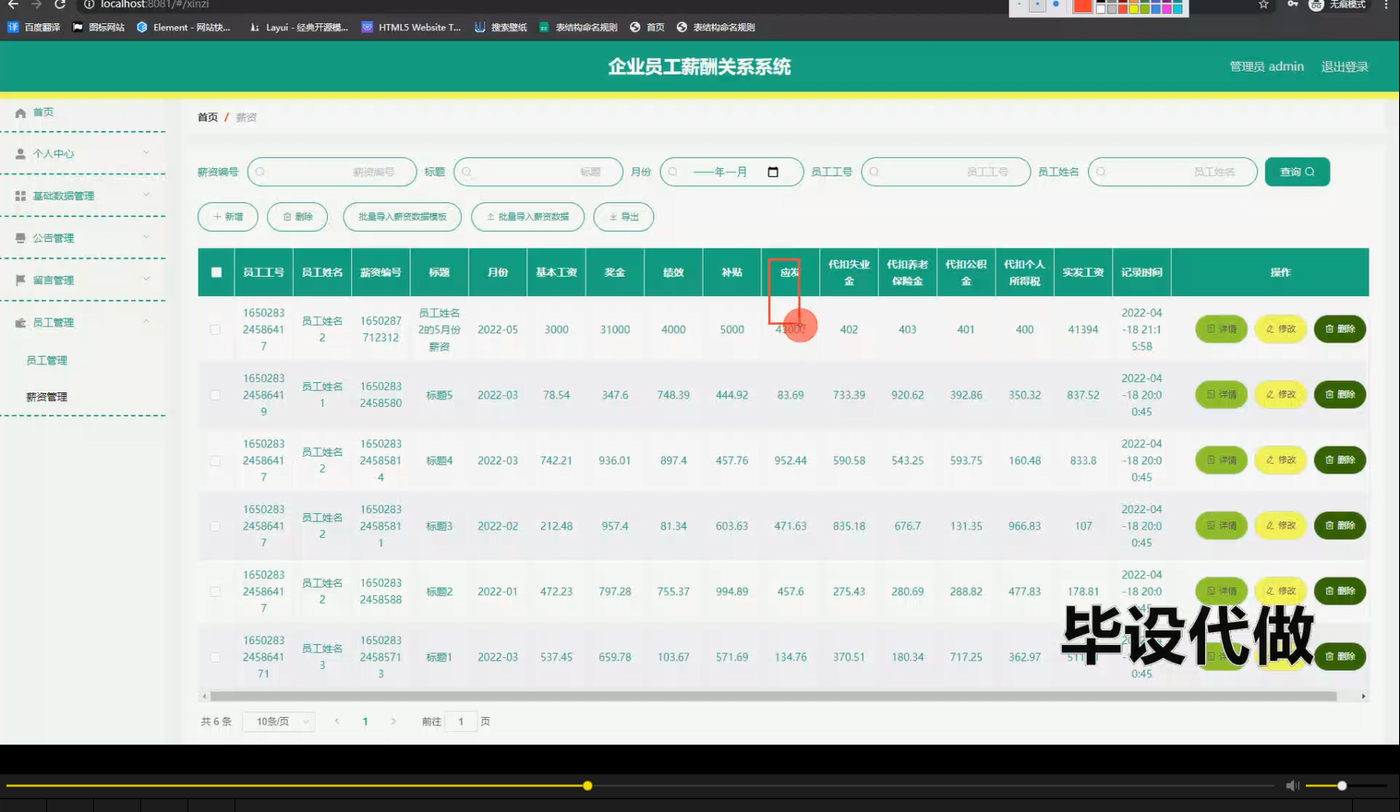This screenshot has height=812, width=1400.
Task: Click the table's horizontal scrollbar
Action: pos(773,697)
